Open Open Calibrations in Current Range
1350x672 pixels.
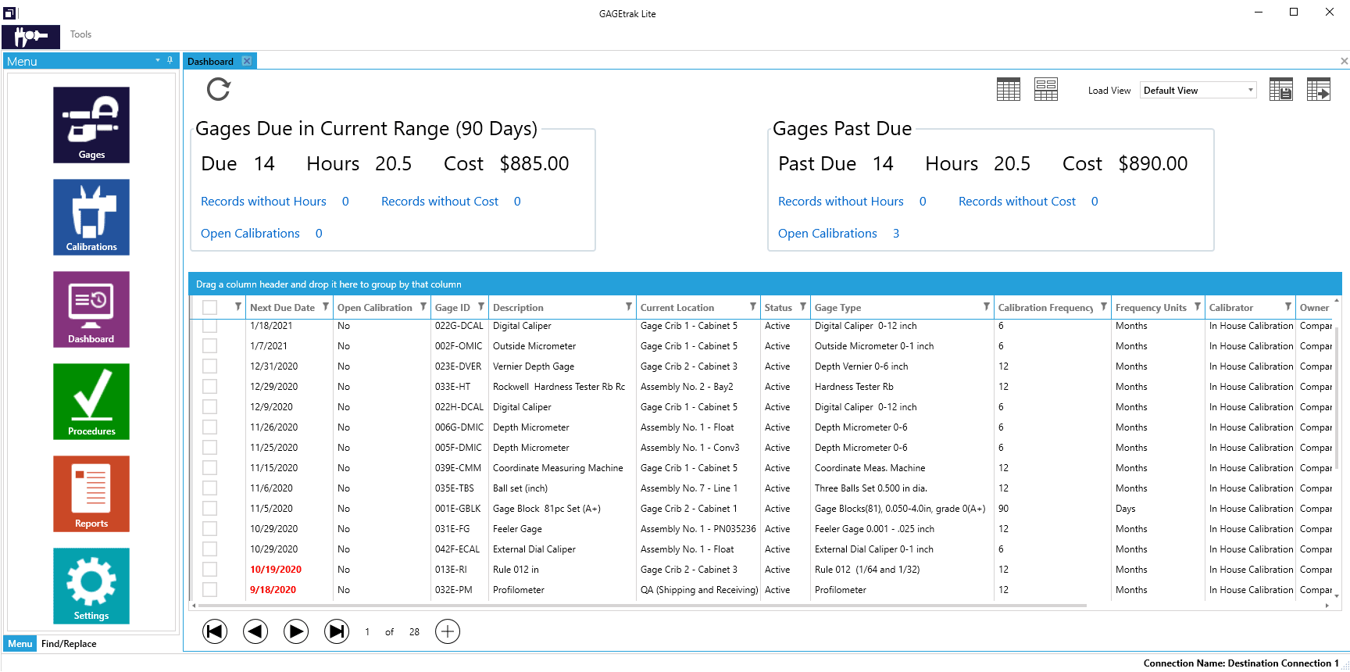(250, 234)
